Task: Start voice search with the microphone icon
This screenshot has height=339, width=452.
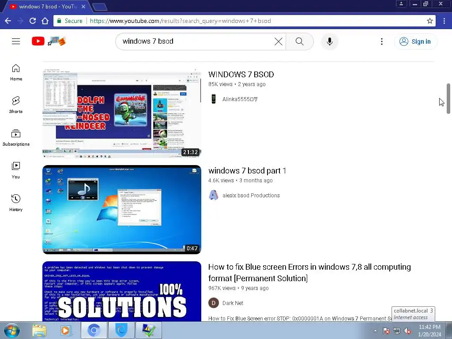Action: [329, 41]
